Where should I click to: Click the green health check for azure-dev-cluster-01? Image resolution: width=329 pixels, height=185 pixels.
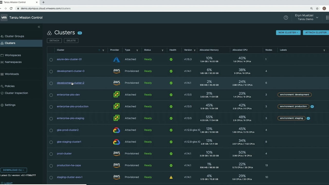(171, 59)
